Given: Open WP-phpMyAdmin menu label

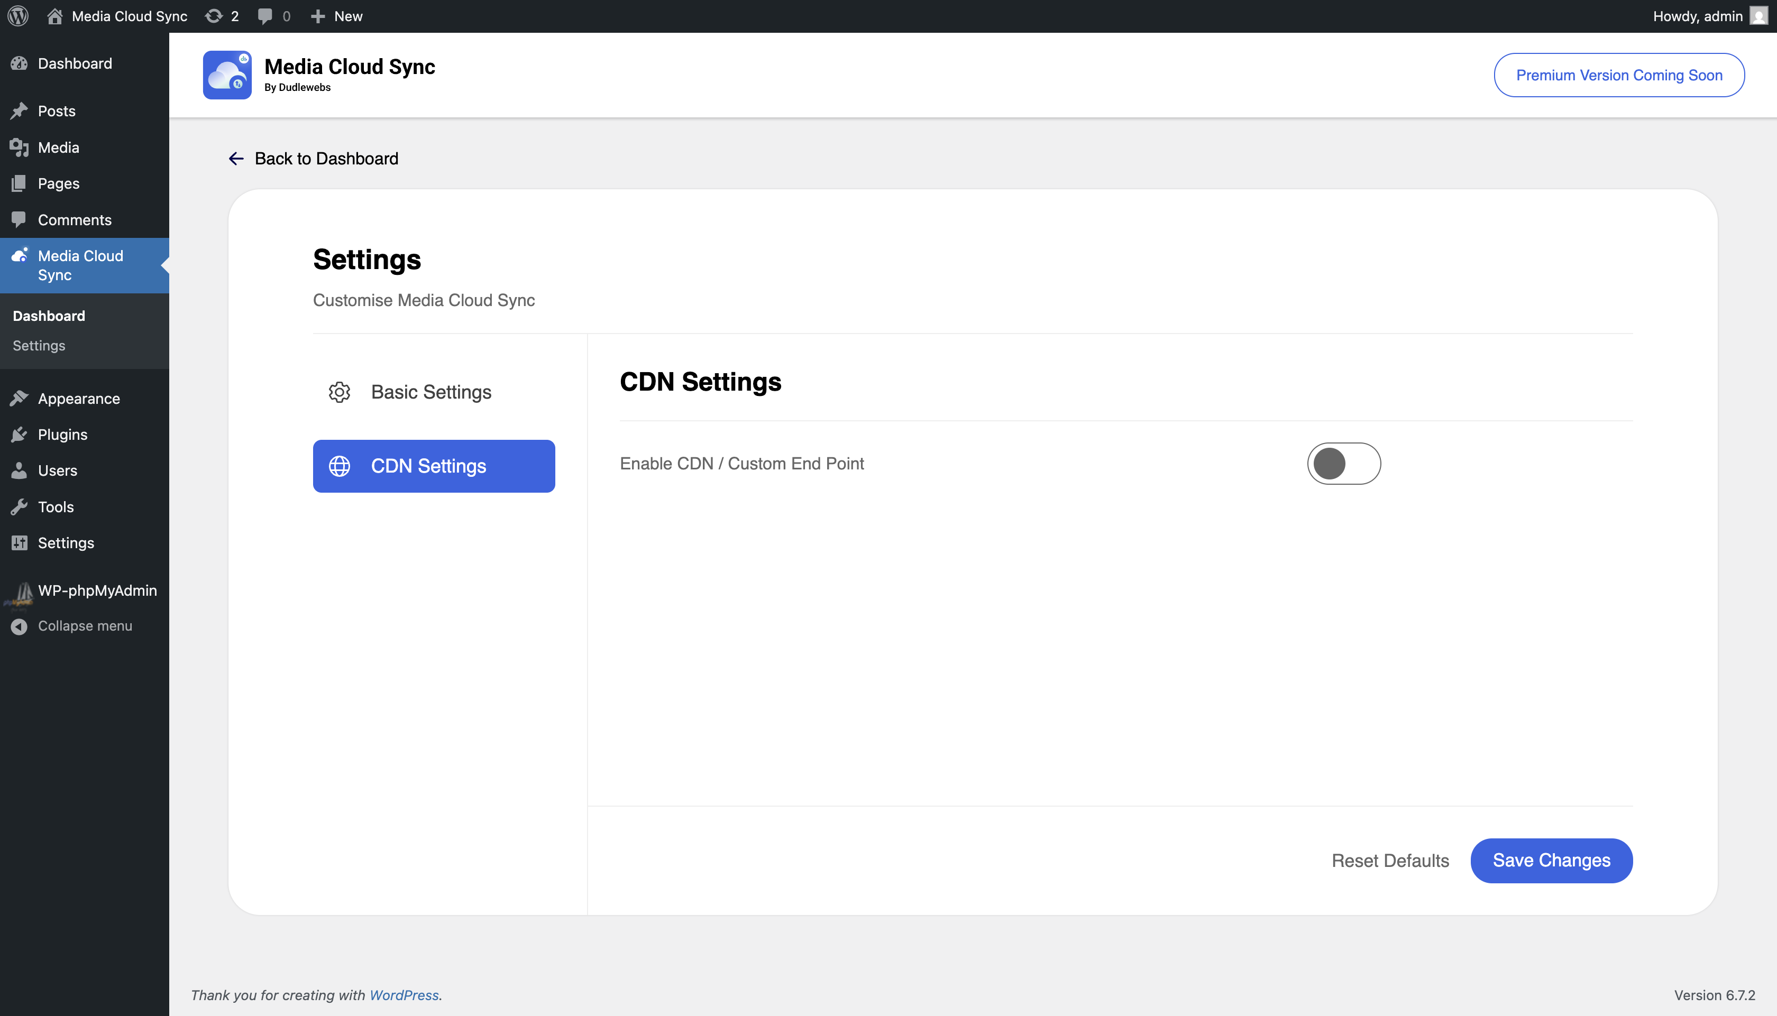Looking at the screenshot, I should coord(98,590).
